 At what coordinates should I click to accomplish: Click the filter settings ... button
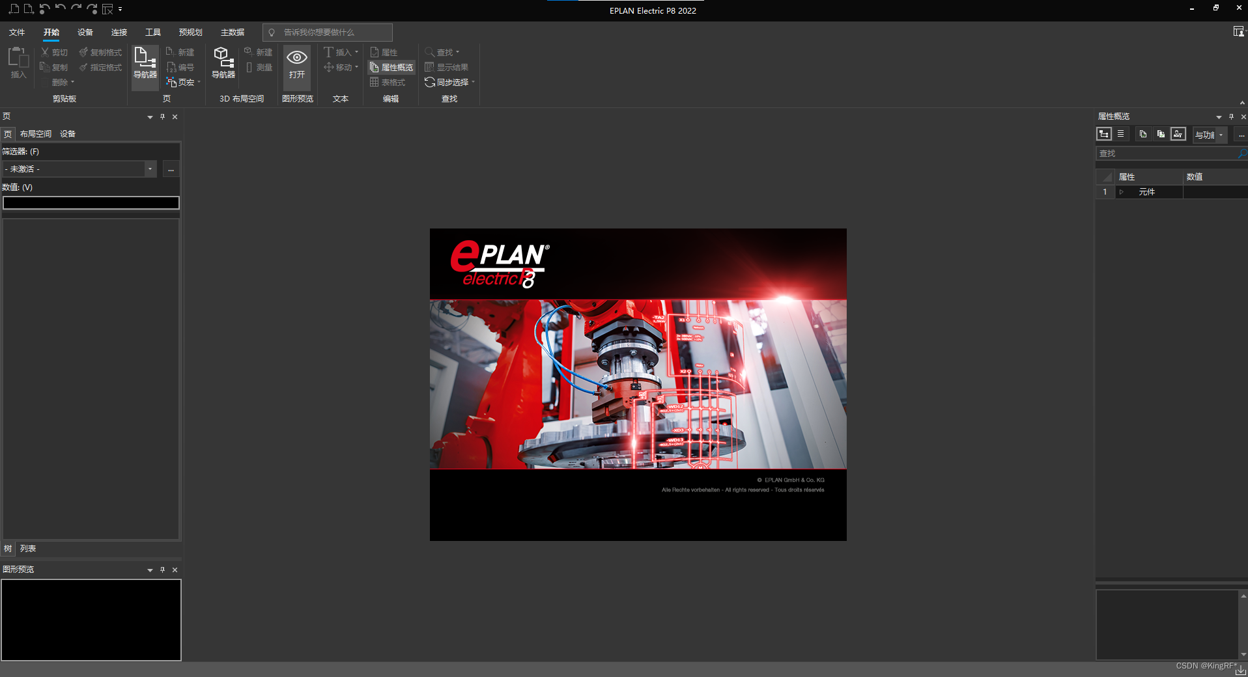[171, 169]
